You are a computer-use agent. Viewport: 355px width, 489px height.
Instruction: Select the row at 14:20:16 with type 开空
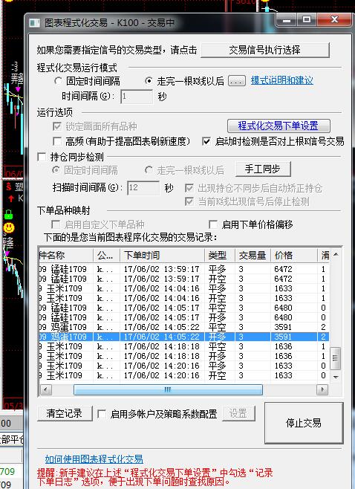[184, 375]
